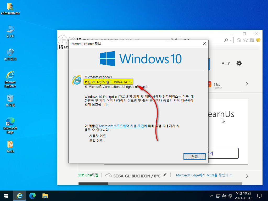Image resolution: width=268 pixels, height=201 pixels.
Task: Open the Administrator desktop folder
Action: (10, 9)
